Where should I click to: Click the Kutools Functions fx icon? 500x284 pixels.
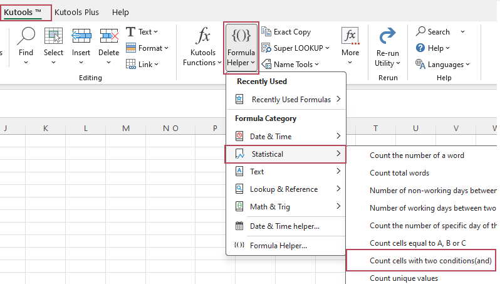click(x=203, y=36)
